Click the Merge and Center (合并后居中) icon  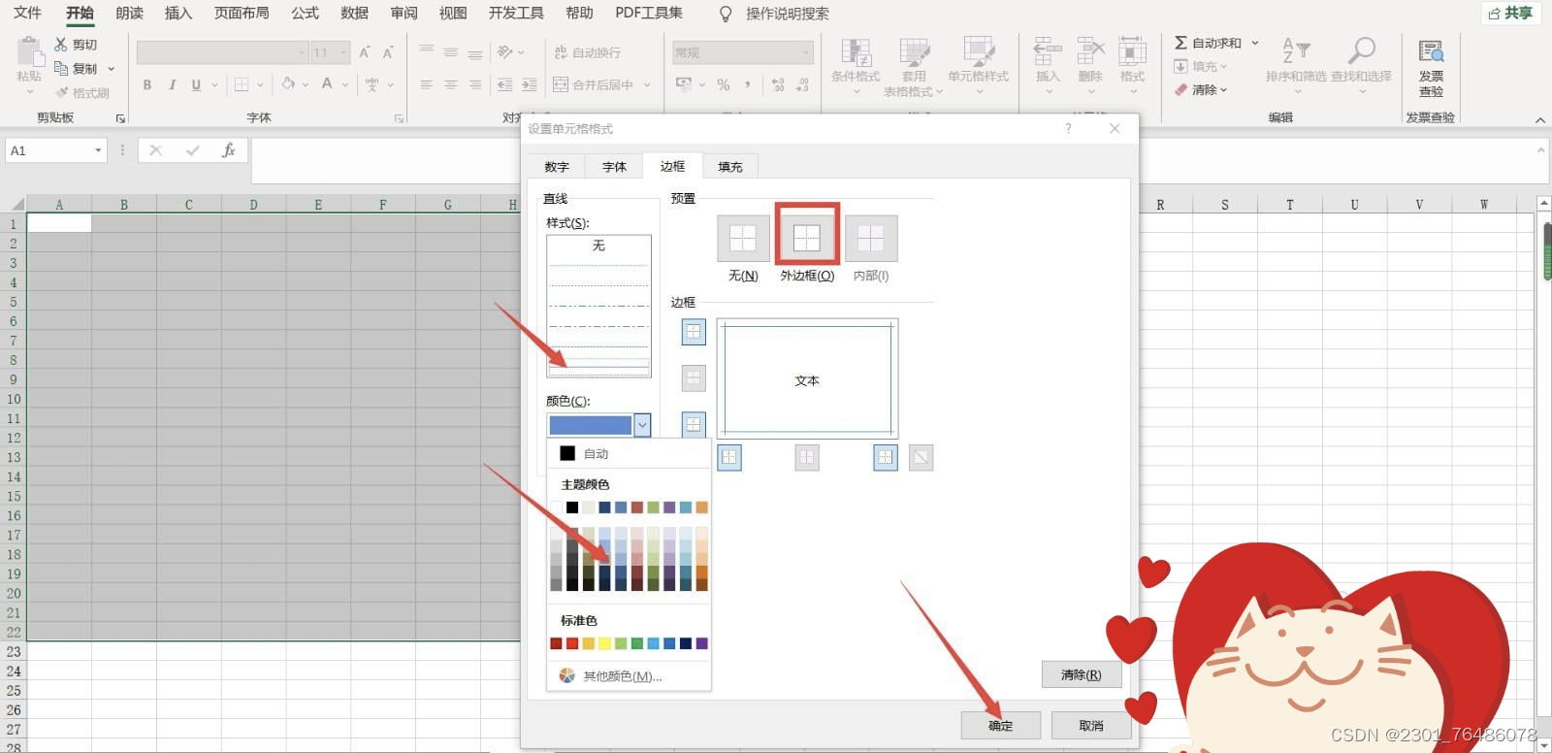click(561, 84)
